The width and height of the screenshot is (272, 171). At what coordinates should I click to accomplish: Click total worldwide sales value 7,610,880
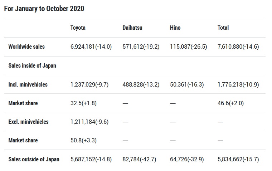pos(238,47)
